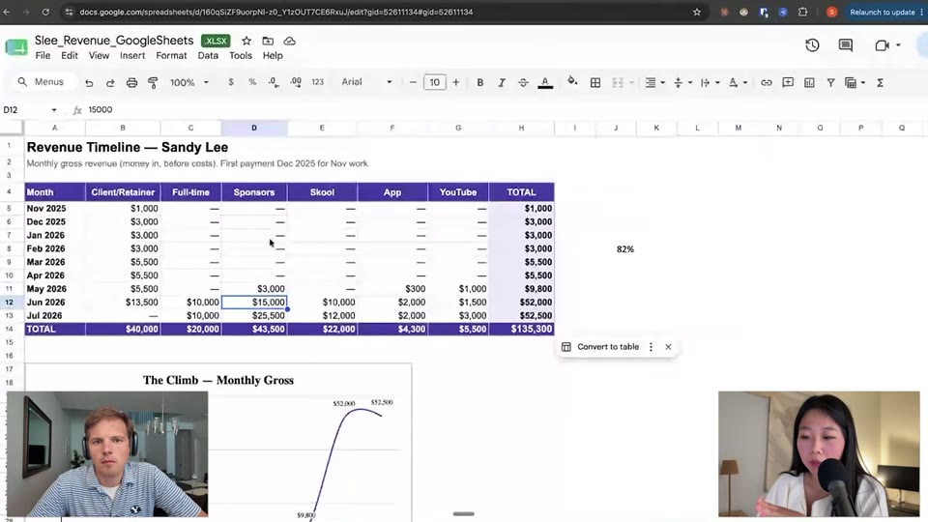The height and width of the screenshot is (522, 928).
Task: Click the Move to folder icon
Action: pyautogui.click(x=268, y=41)
